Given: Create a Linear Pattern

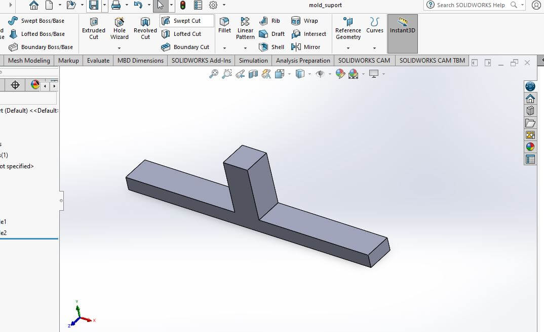Looking at the screenshot, I should click(245, 28).
